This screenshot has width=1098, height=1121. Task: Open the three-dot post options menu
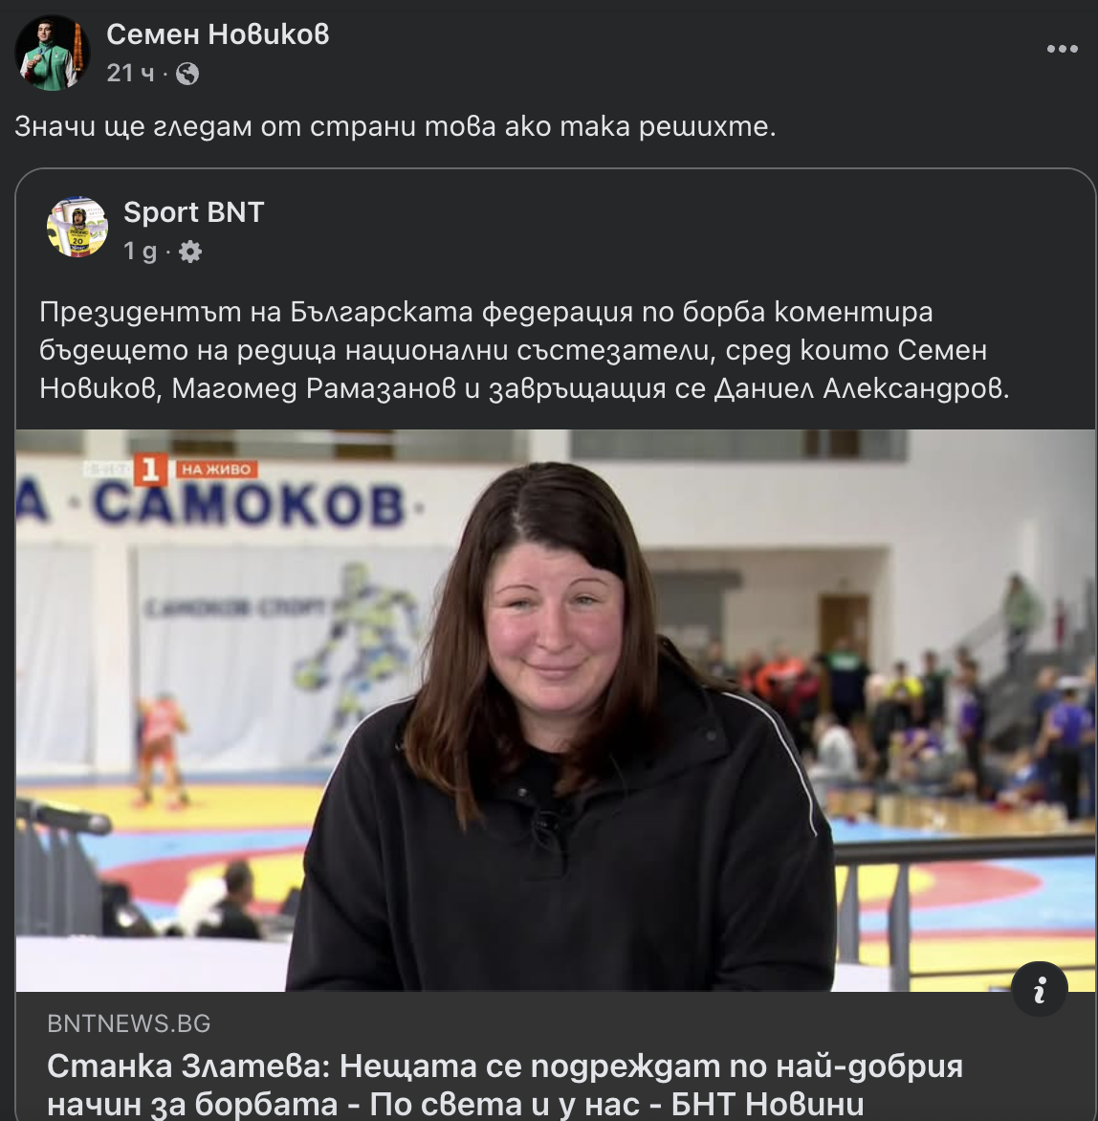1063,49
